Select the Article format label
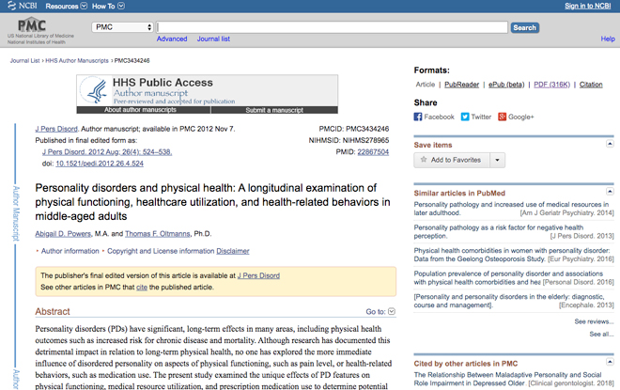The image size is (620, 390). 425,85
